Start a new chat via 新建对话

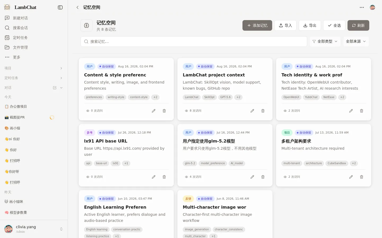[34, 18]
